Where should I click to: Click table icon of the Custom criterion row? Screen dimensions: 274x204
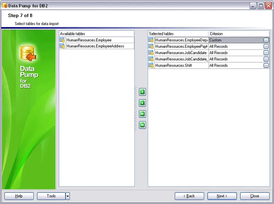point(151,40)
